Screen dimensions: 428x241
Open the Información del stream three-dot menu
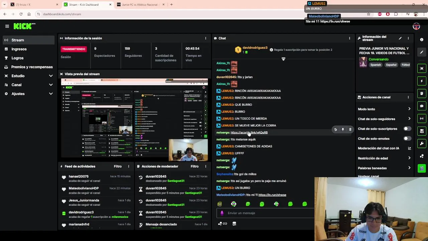(x=408, y=38)
